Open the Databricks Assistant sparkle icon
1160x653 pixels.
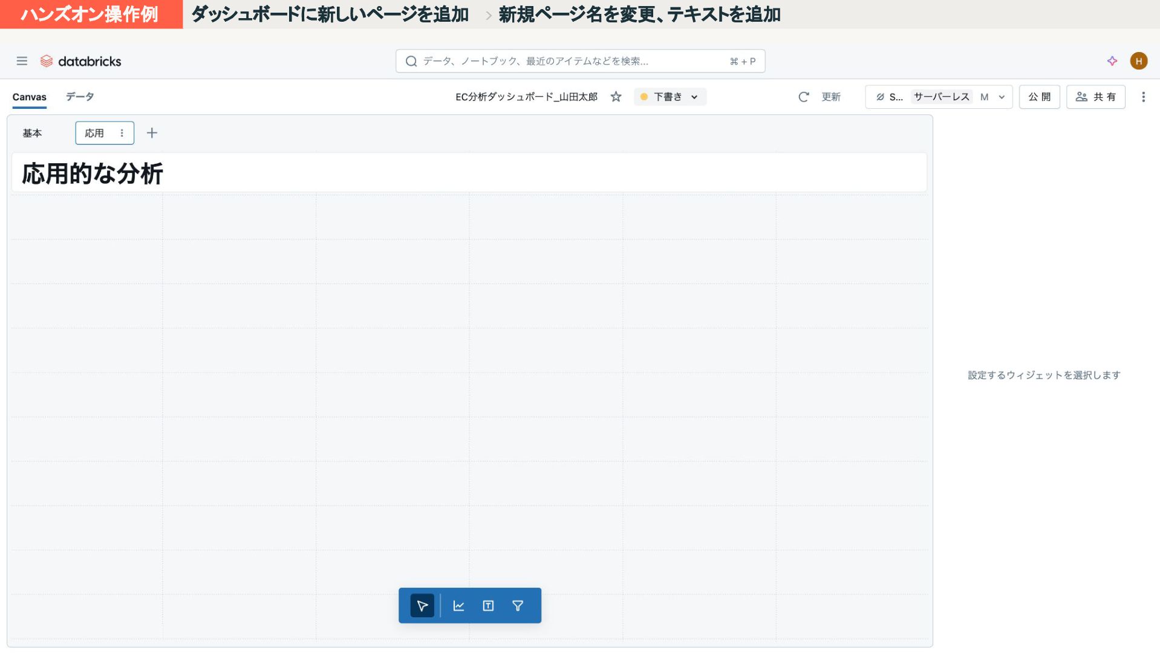pyautogui.click(x=1112, y=61)
